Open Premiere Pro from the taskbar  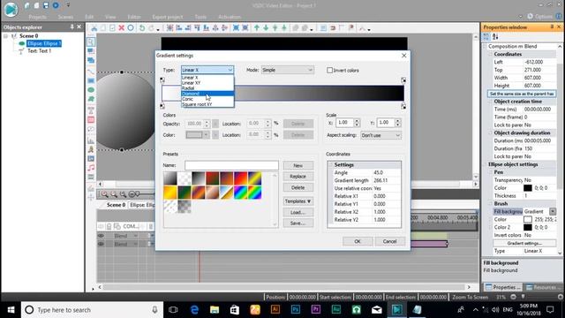click(x=316, y=310)
